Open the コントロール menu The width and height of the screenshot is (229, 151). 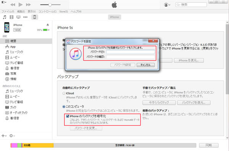pos(47,11)
